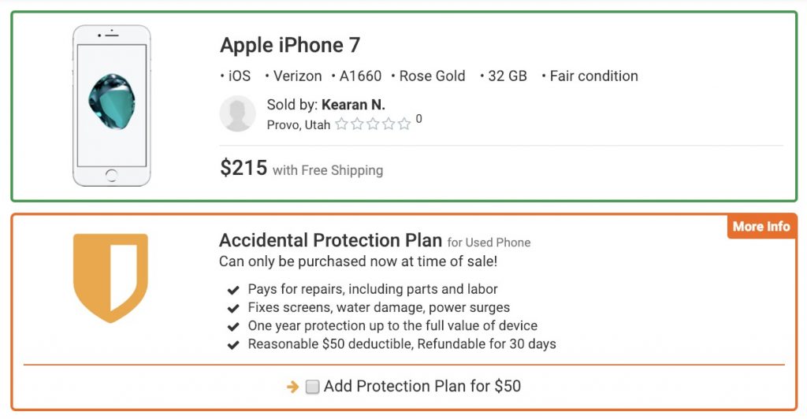Click the orange arrow beside protection plan

click(x=293, y=387)
